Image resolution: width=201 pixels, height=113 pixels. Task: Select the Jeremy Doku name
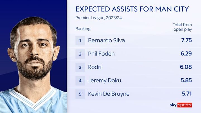104,81
